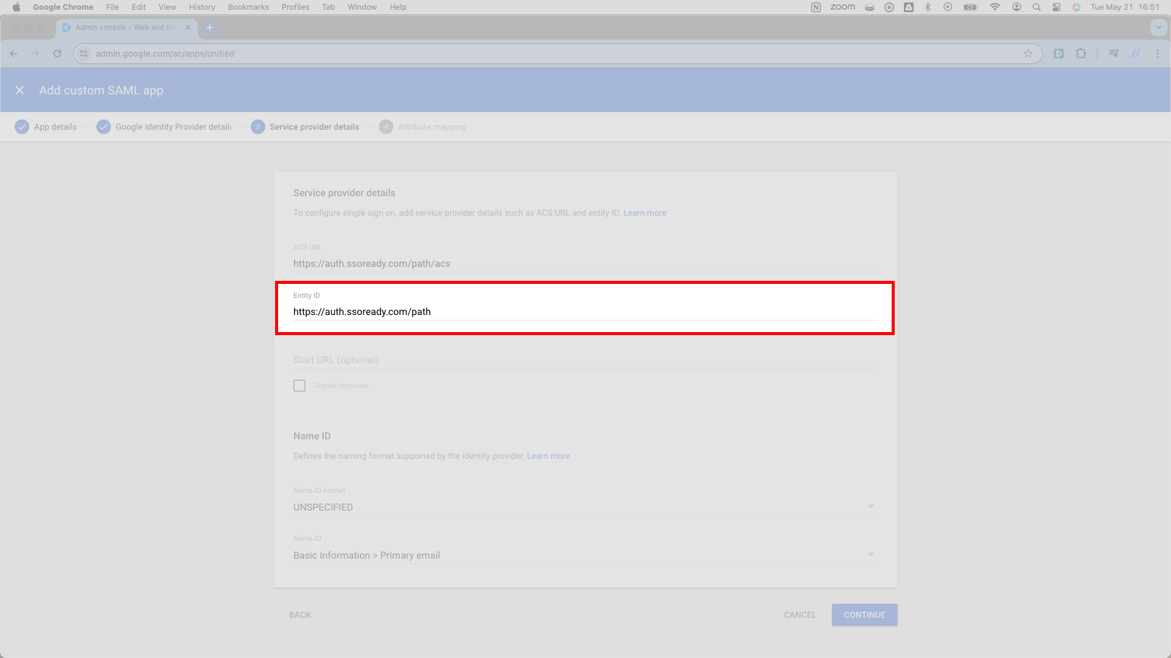Open the Chrome extensions puzzle icon
Screen dimensions: 1171x658
pyautogui.click(x=1081, y=54)
